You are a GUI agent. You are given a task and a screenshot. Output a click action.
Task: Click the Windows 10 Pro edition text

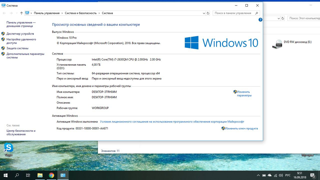[x=66, y=38]
